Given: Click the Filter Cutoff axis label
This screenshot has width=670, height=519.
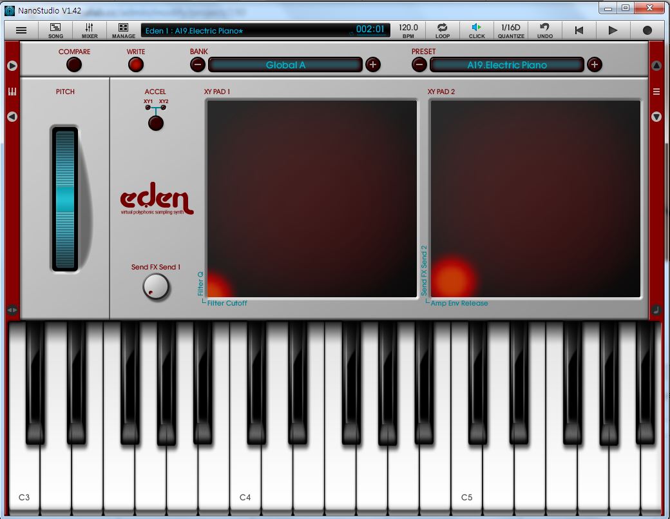Looking at the screenshot, I should pos(227,303).
